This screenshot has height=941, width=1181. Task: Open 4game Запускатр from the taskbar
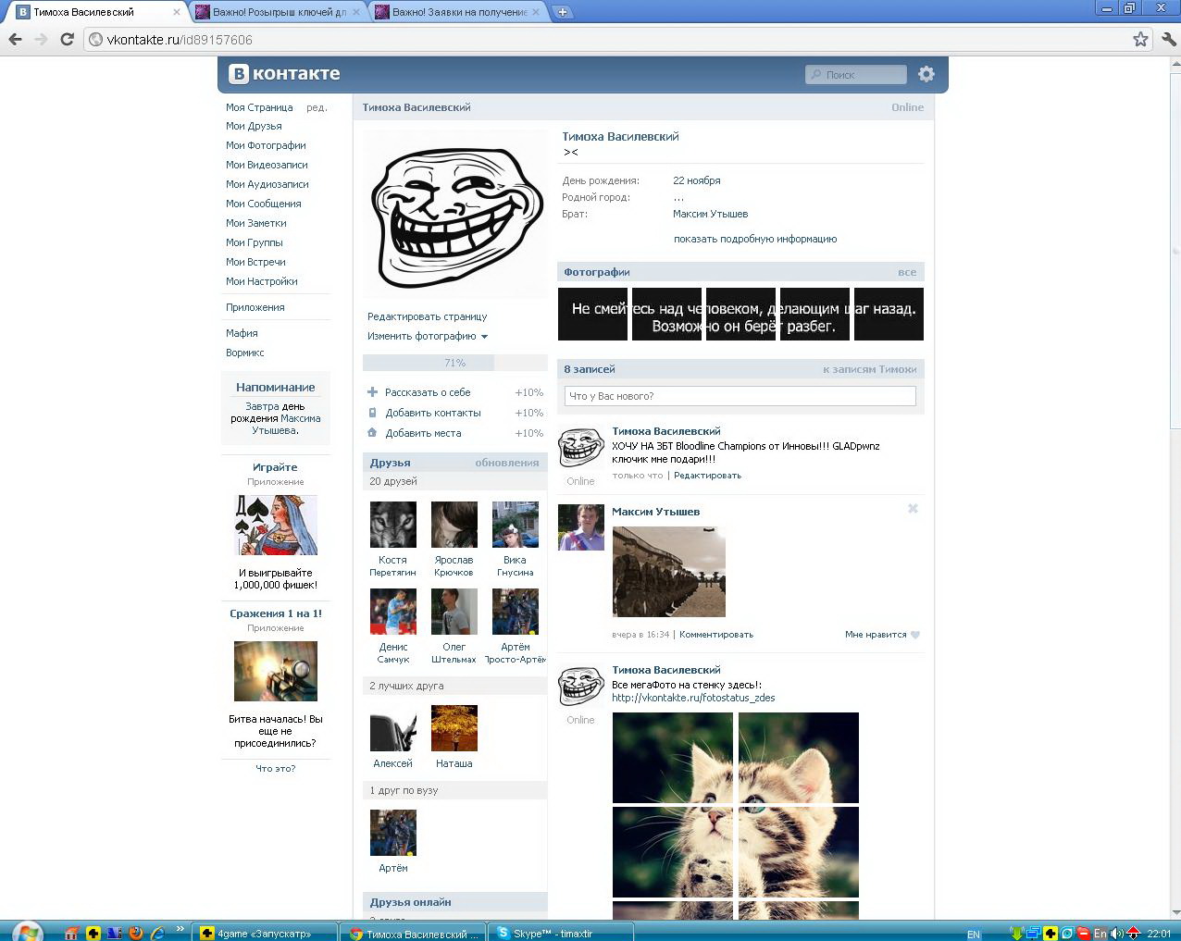click(266, 934)
